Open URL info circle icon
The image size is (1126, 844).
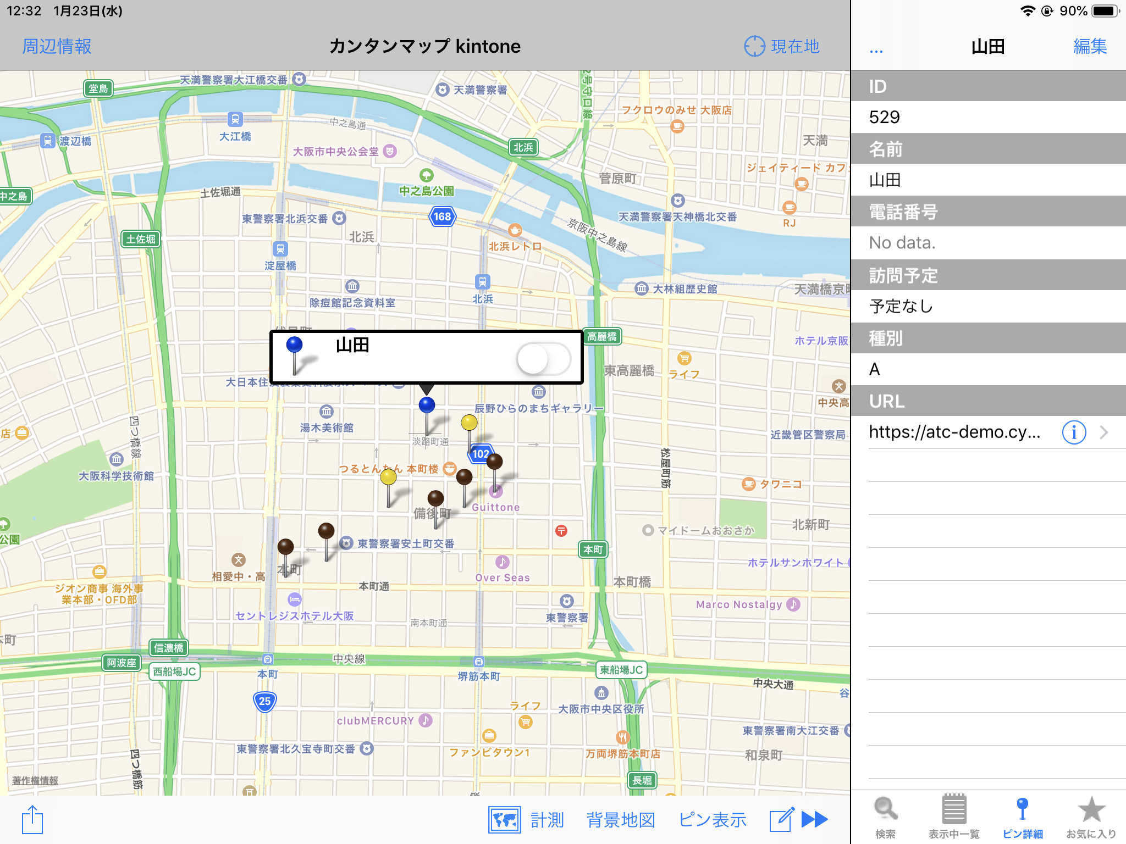pyautogui.click(x=1074, y=432)
